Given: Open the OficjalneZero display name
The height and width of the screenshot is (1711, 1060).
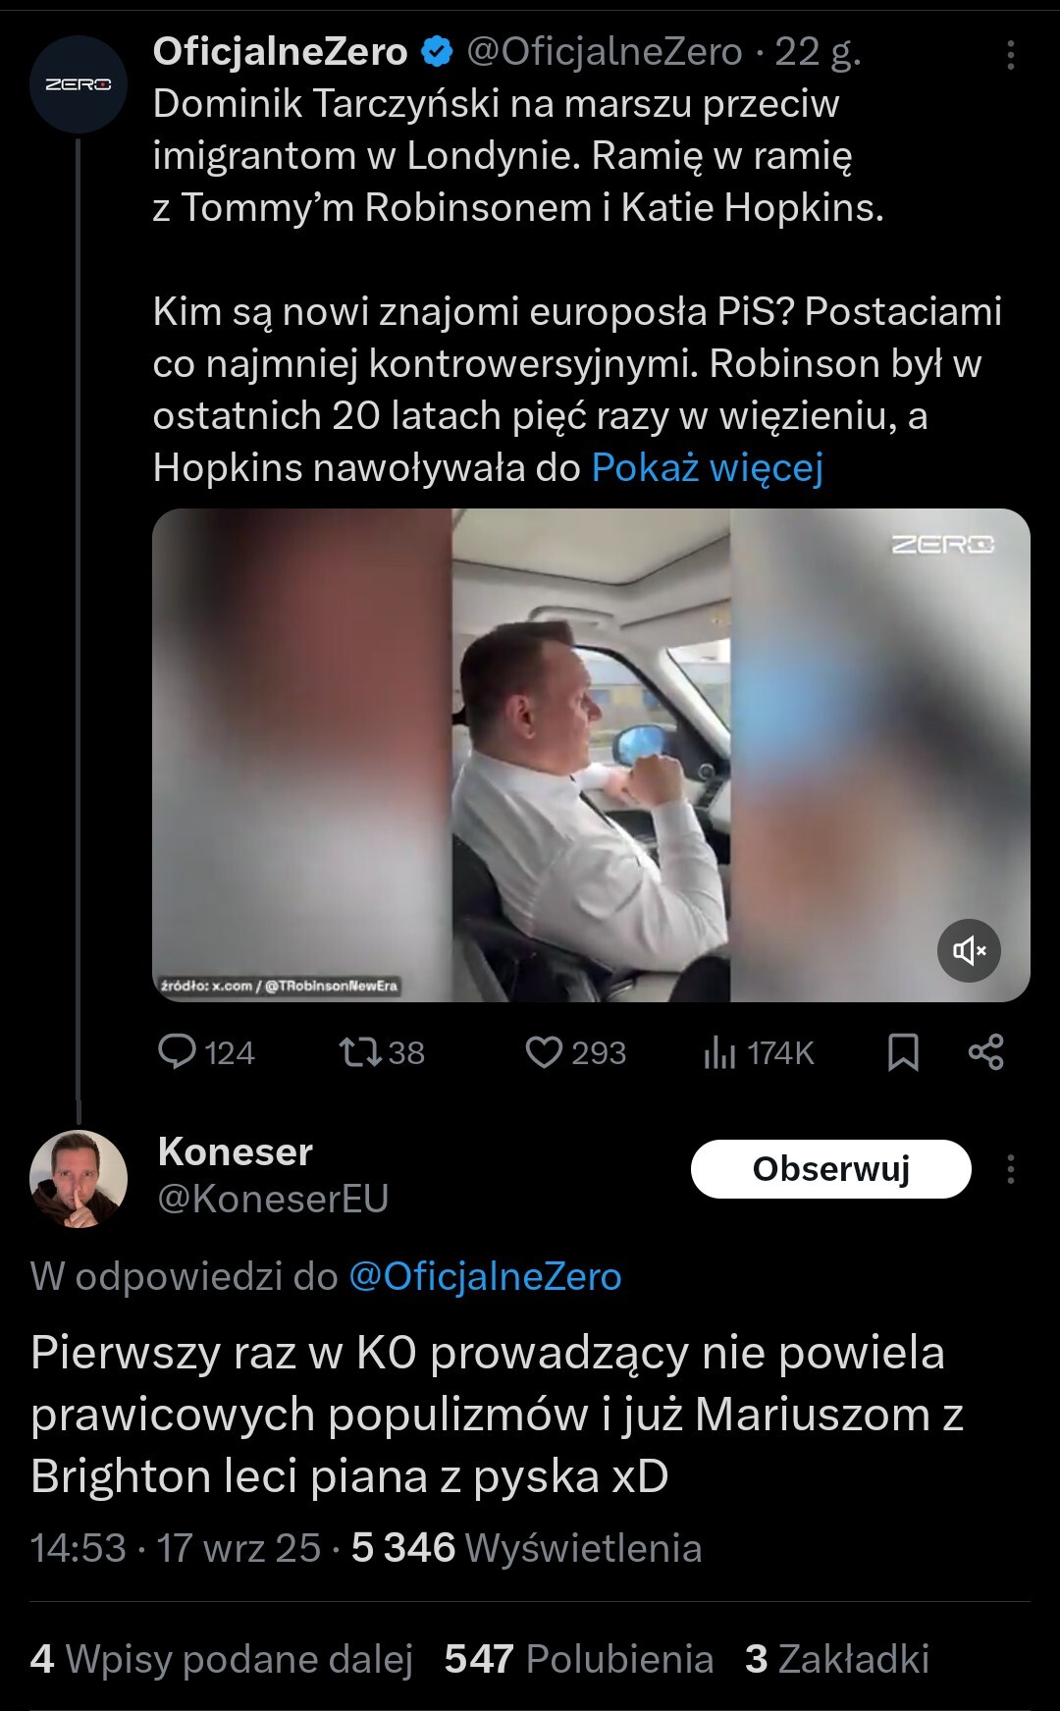Looking at the screenshot, I should click(x=280, y=51).
